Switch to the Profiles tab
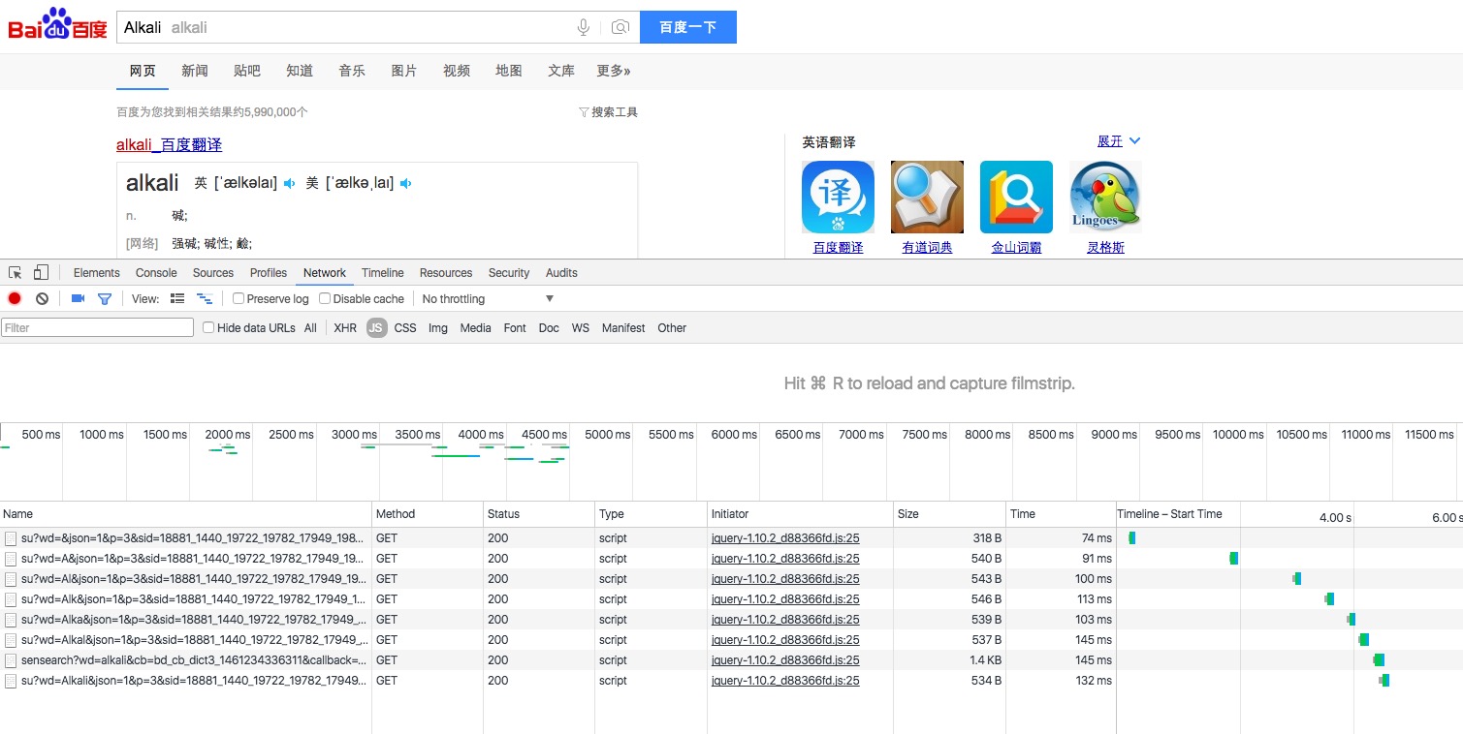This screenshot has height=734, width=1463. tap(269, 273)
